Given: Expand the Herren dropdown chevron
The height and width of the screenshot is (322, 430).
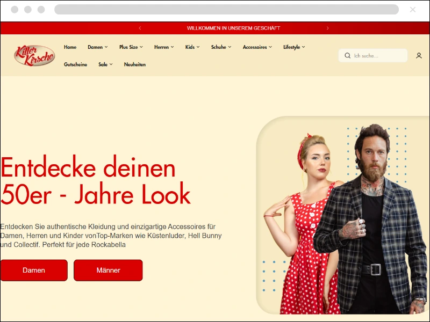Looking at the screenshot, I should 172,47.
